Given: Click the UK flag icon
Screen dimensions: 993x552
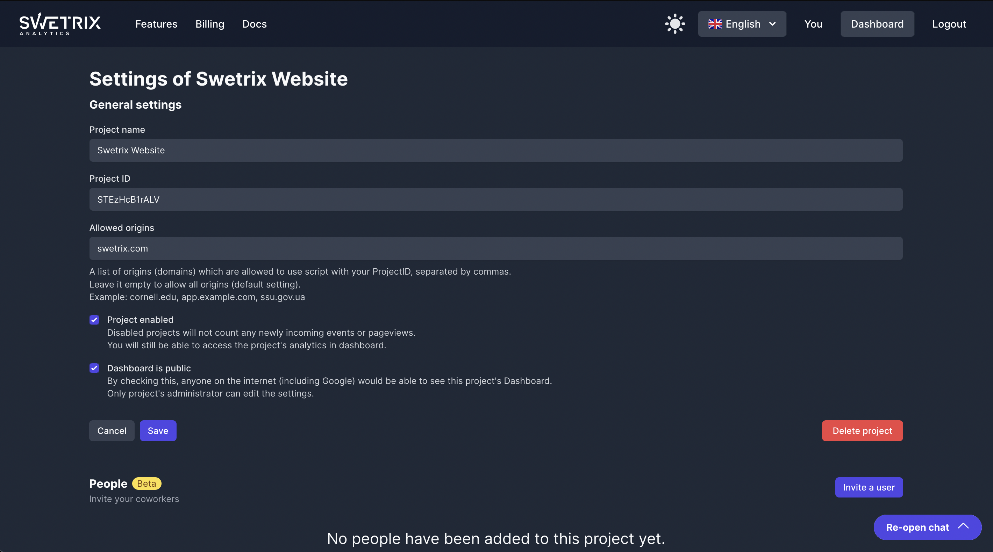Looking at the screenshot, I should (x=715, y=24).
